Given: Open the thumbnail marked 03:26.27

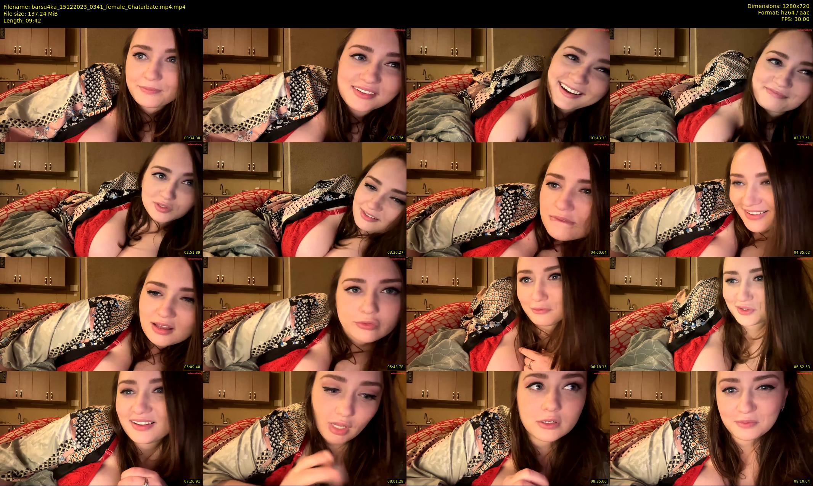Looking at the screenshot, I should (305, 199).
